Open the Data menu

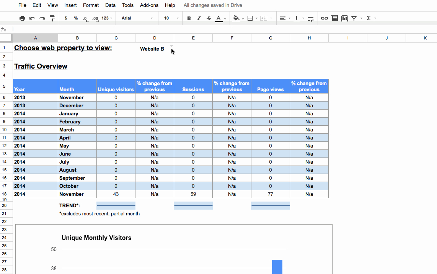click(110, 5)
